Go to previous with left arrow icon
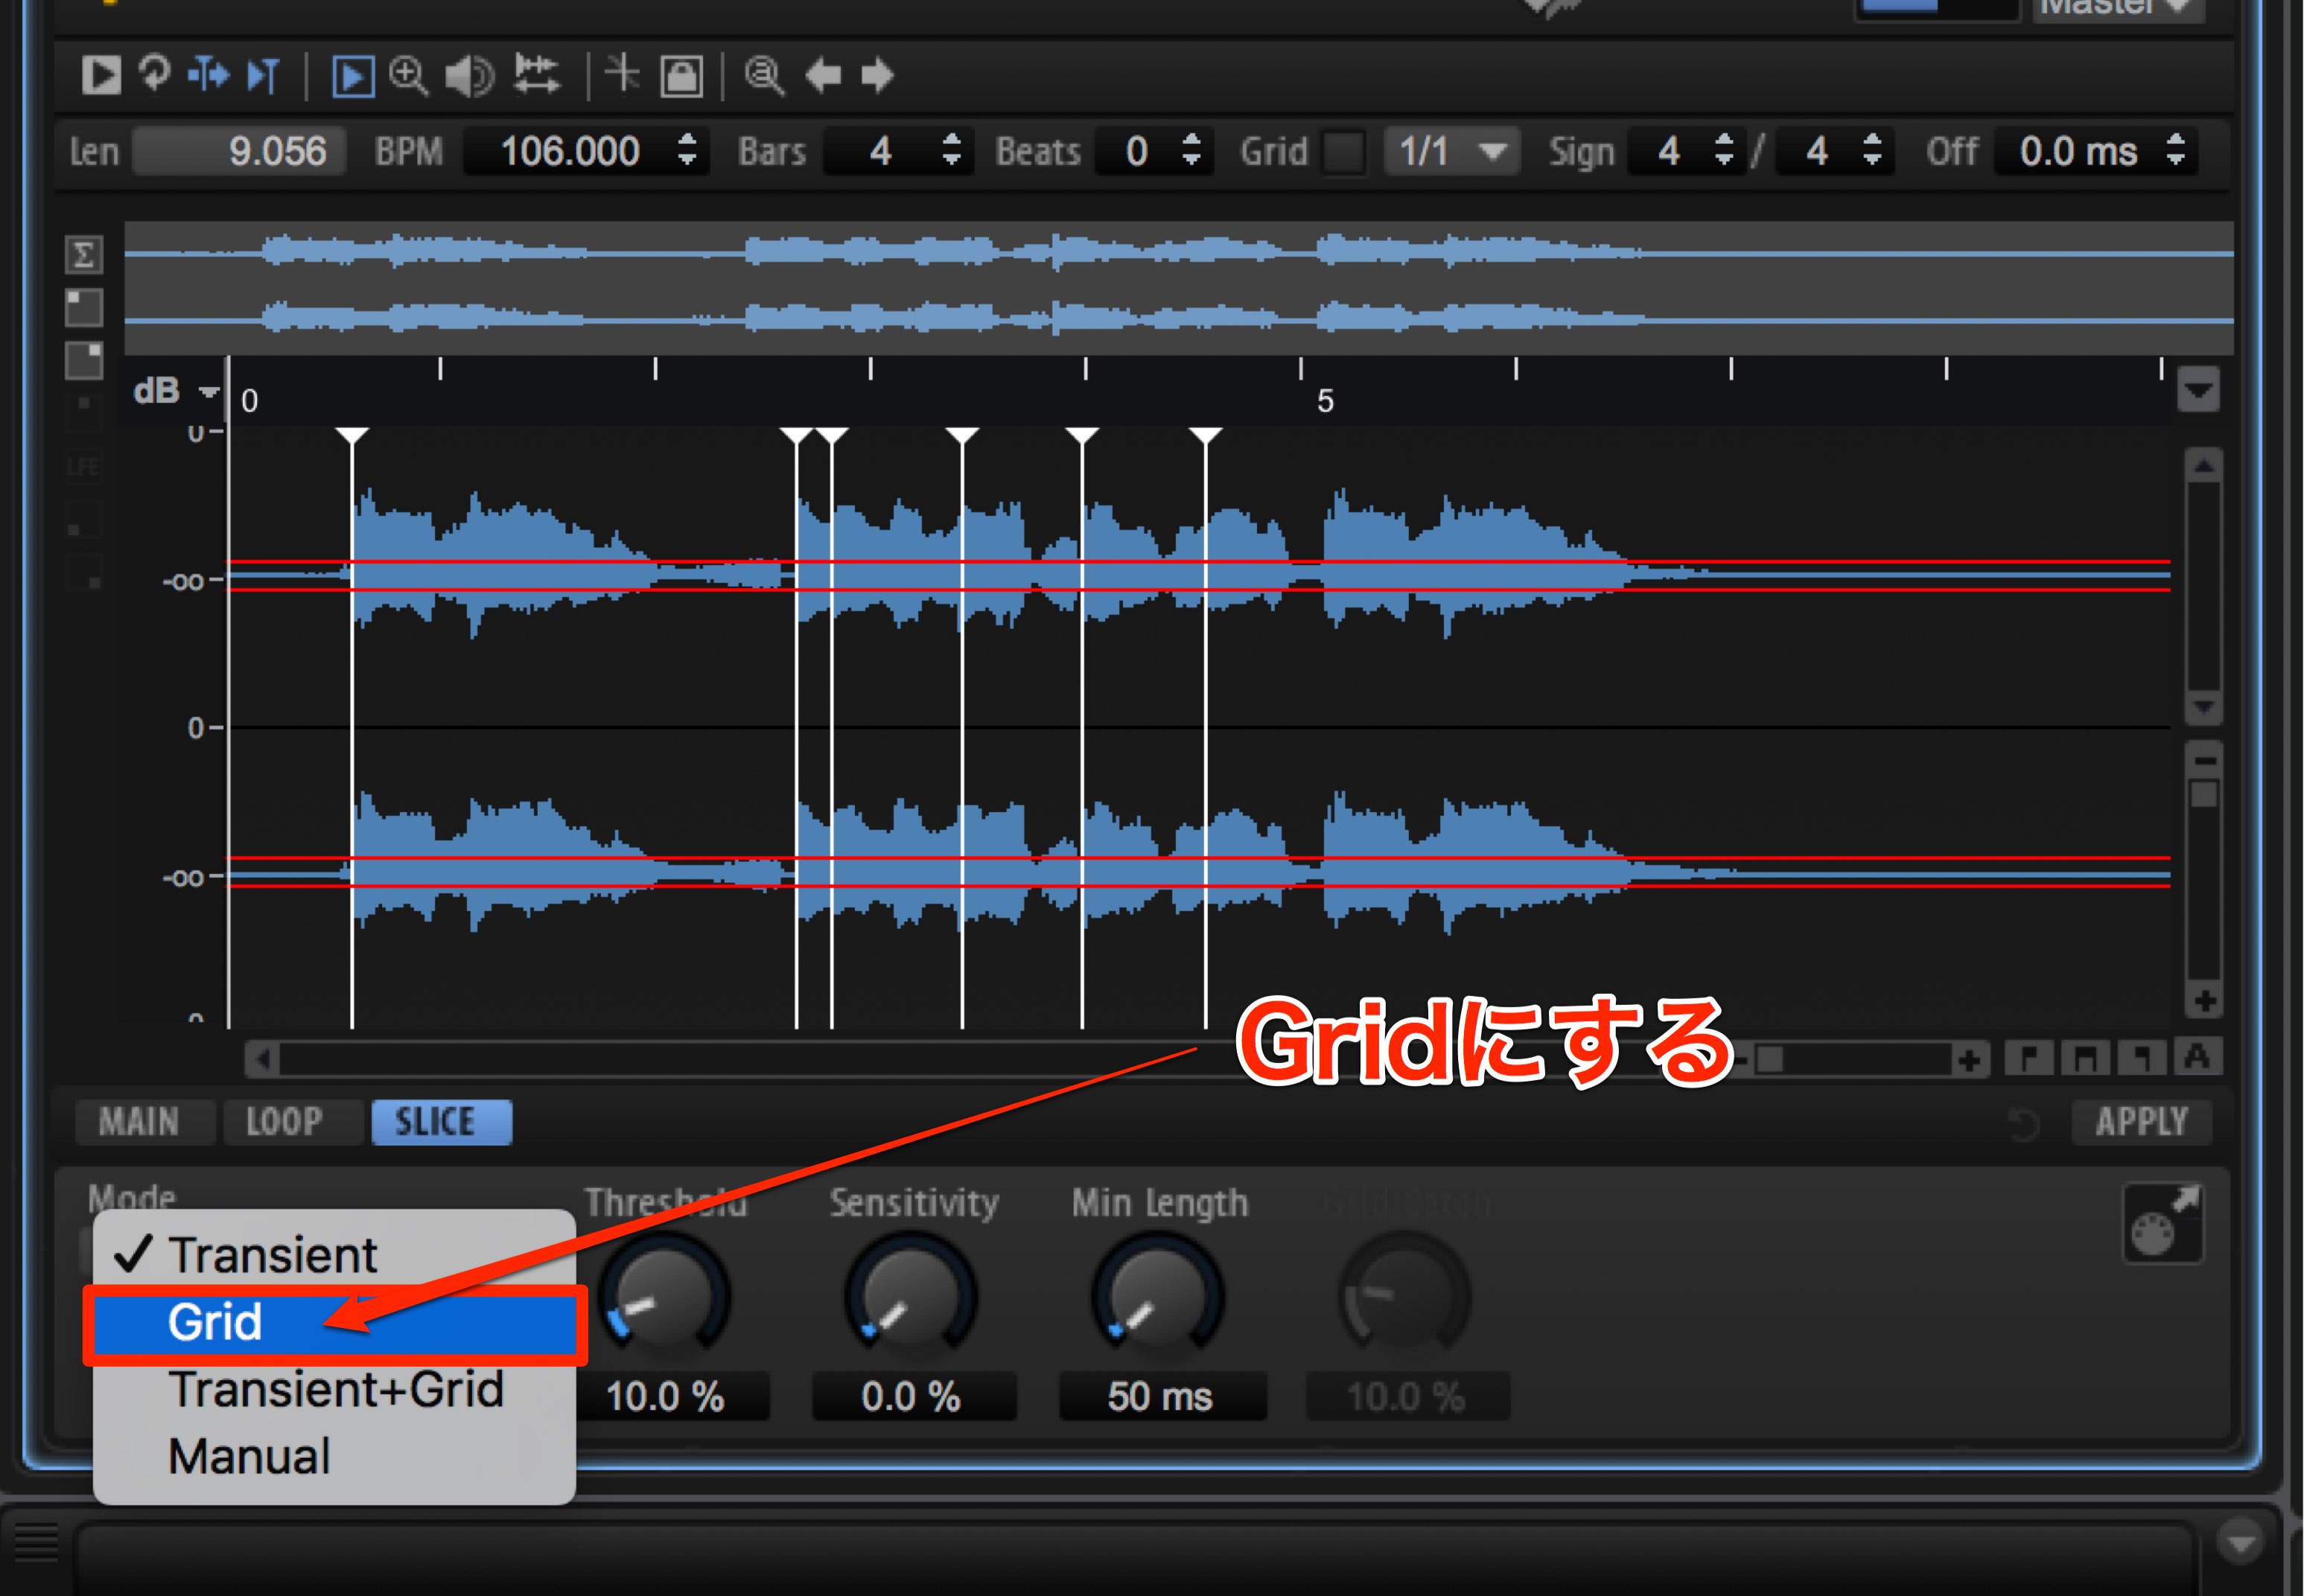 click(822, 75)
